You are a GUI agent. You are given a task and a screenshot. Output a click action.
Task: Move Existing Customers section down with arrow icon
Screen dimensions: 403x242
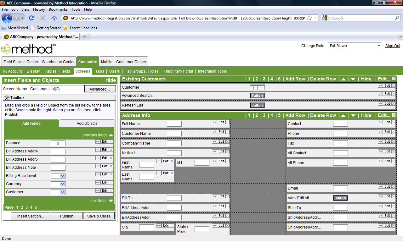coord(353,79)
